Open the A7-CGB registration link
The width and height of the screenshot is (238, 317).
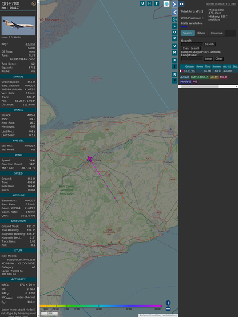(30, 44)
